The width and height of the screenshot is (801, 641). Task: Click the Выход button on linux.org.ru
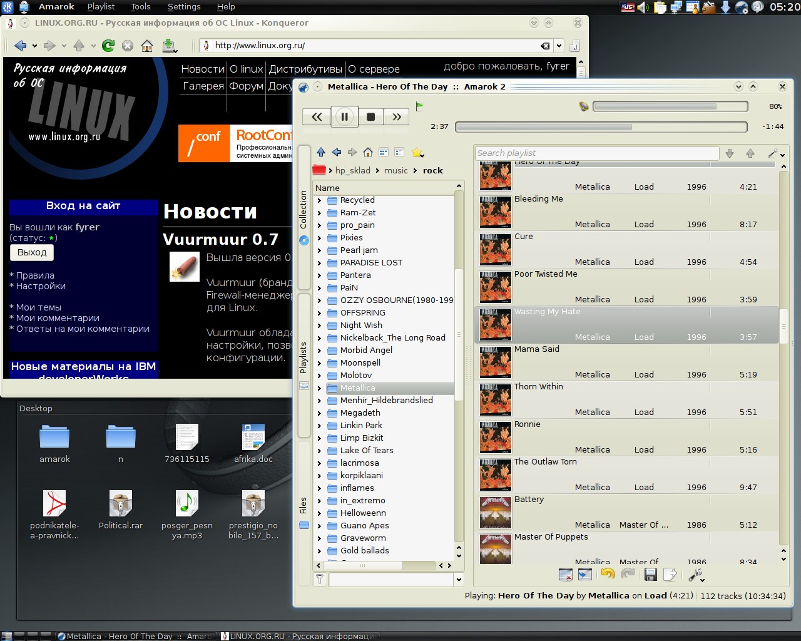(32, 252)
